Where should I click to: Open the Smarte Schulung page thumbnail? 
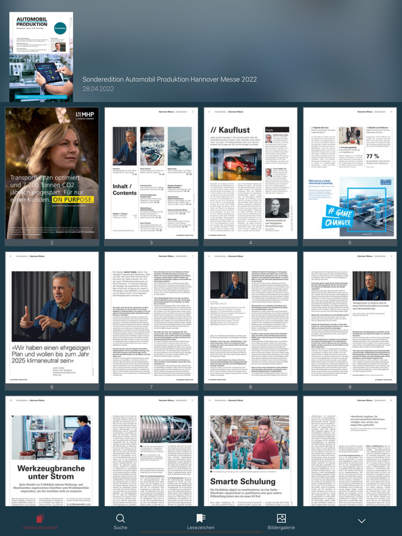tap(250, 451)
